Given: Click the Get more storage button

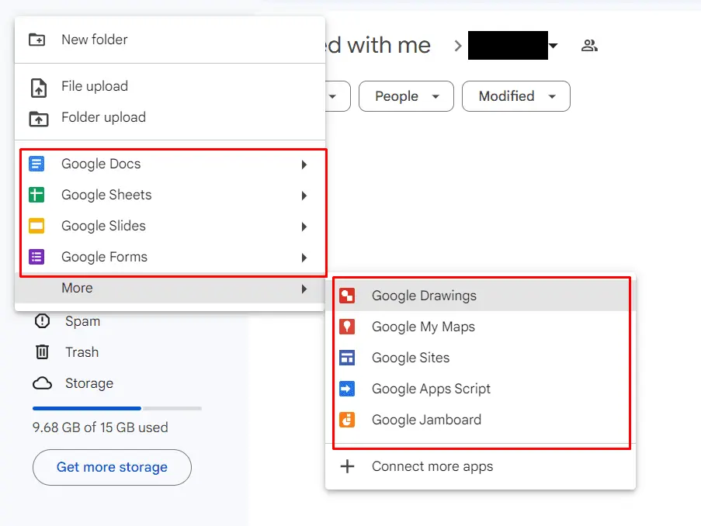Looking at the screenshot, I should (112, 468).
